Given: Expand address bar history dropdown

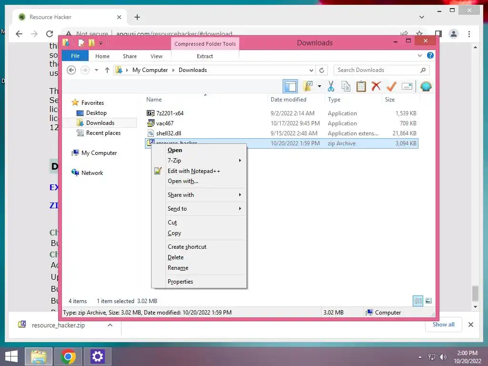Looking at the screenshot, I should 311,71.
